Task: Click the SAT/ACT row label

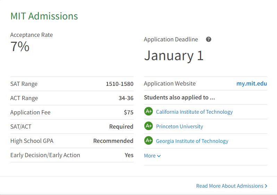Action: tap(21, 127)
